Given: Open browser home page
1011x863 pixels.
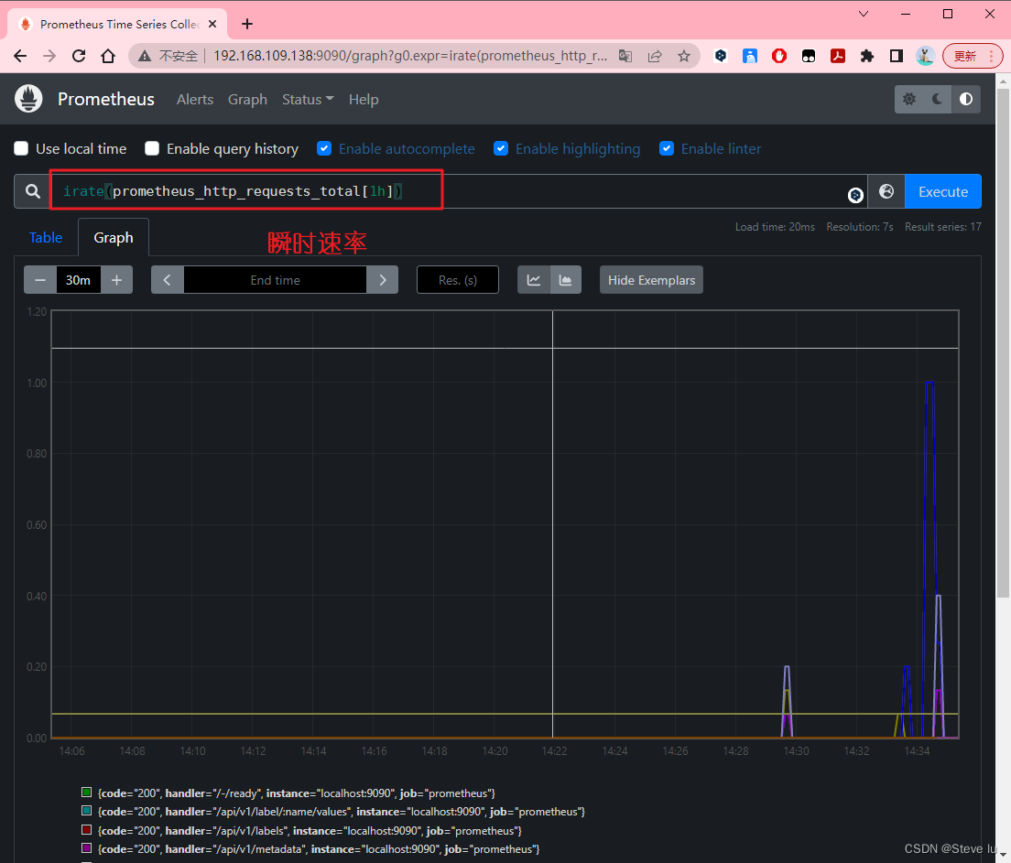Looking at the screenshot, I should click(108, 56).
